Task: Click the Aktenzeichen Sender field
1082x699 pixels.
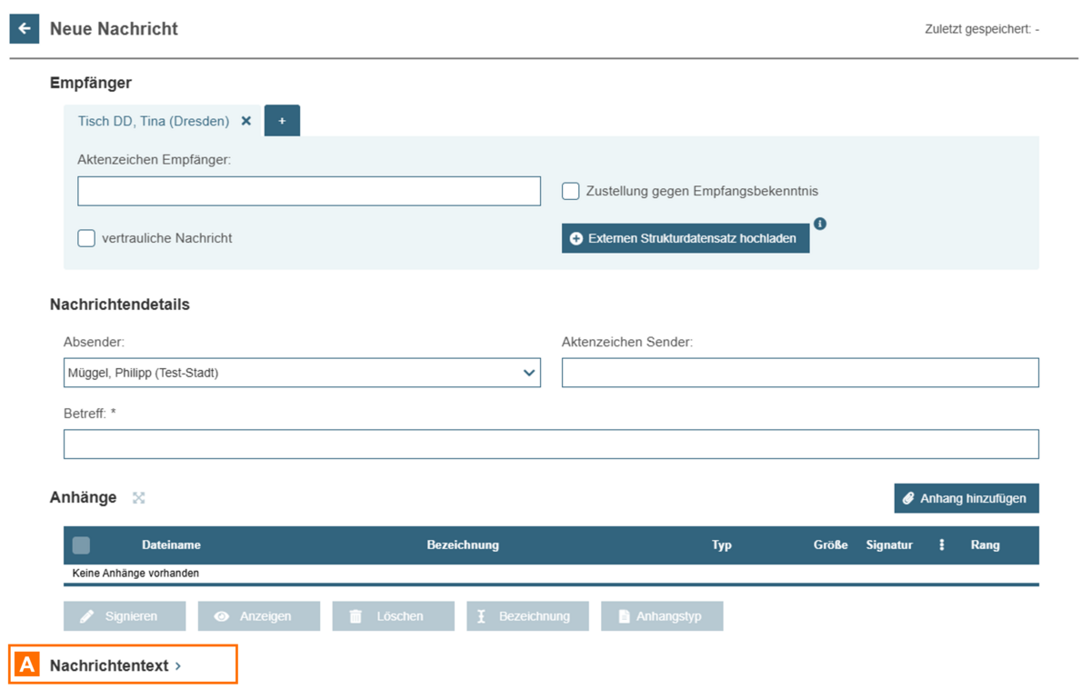Action: point(799,373)
